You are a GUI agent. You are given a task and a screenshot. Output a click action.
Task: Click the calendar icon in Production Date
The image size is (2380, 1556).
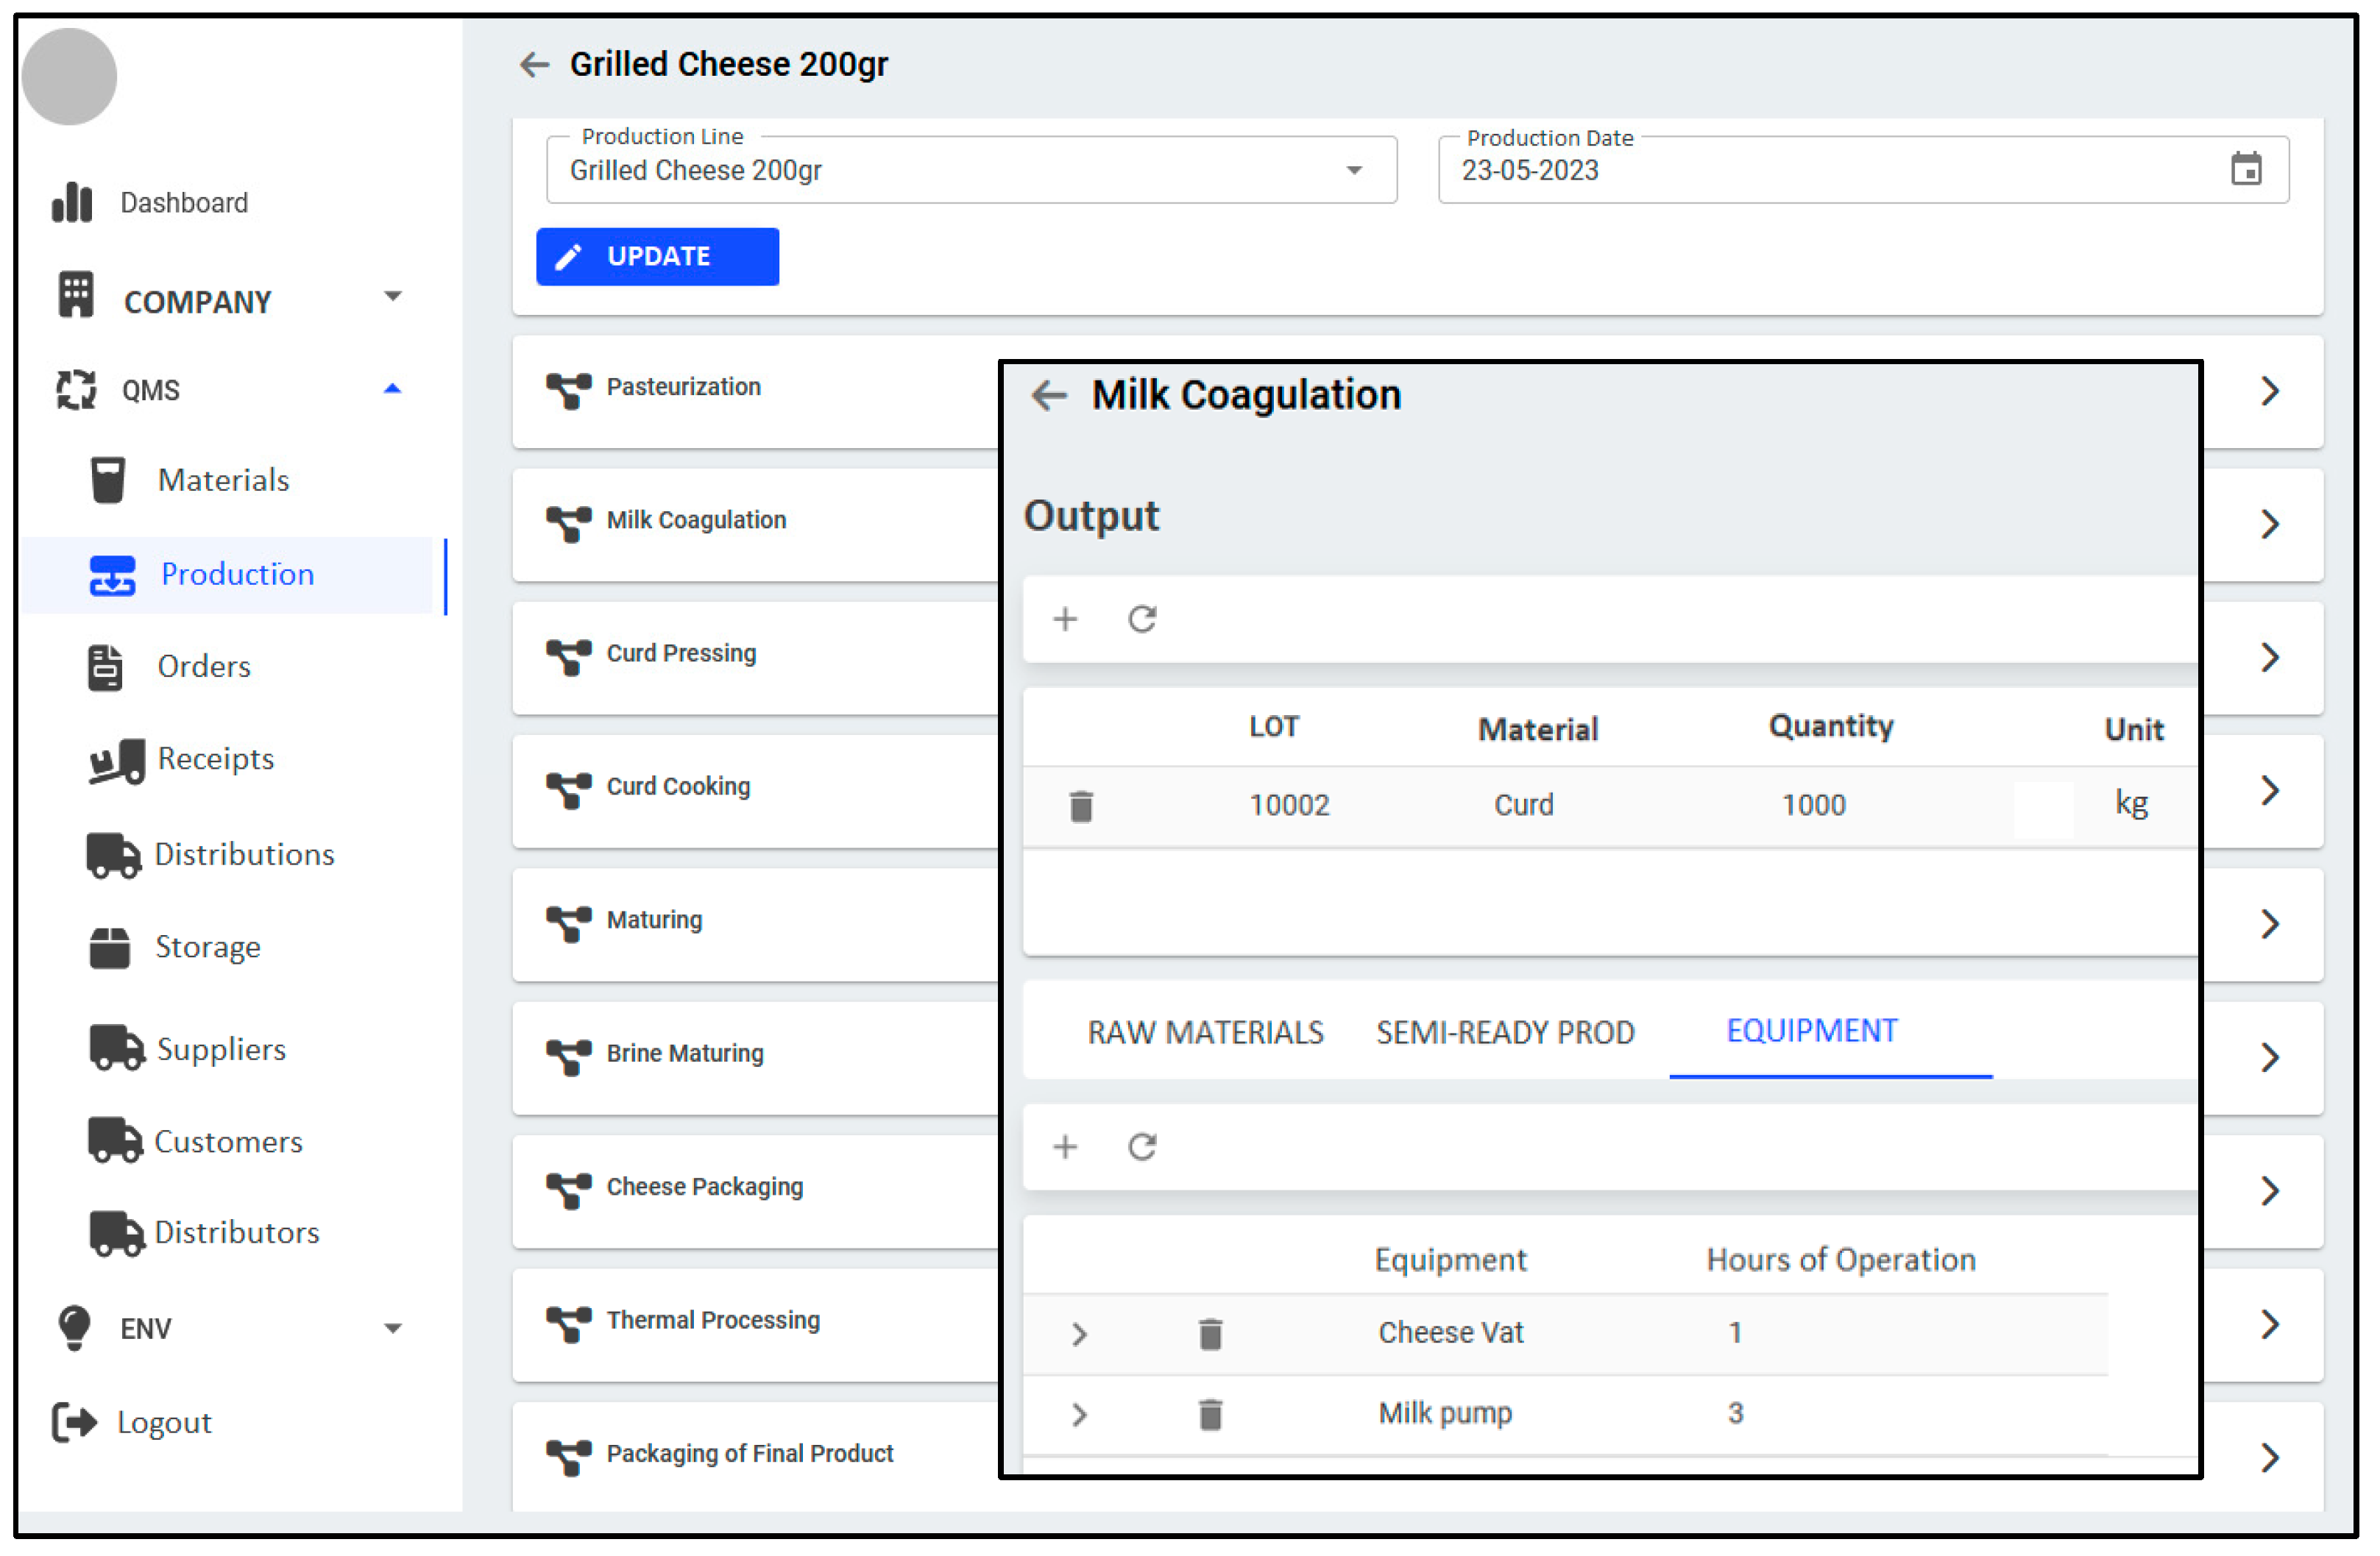click(x=2245, y=169)
